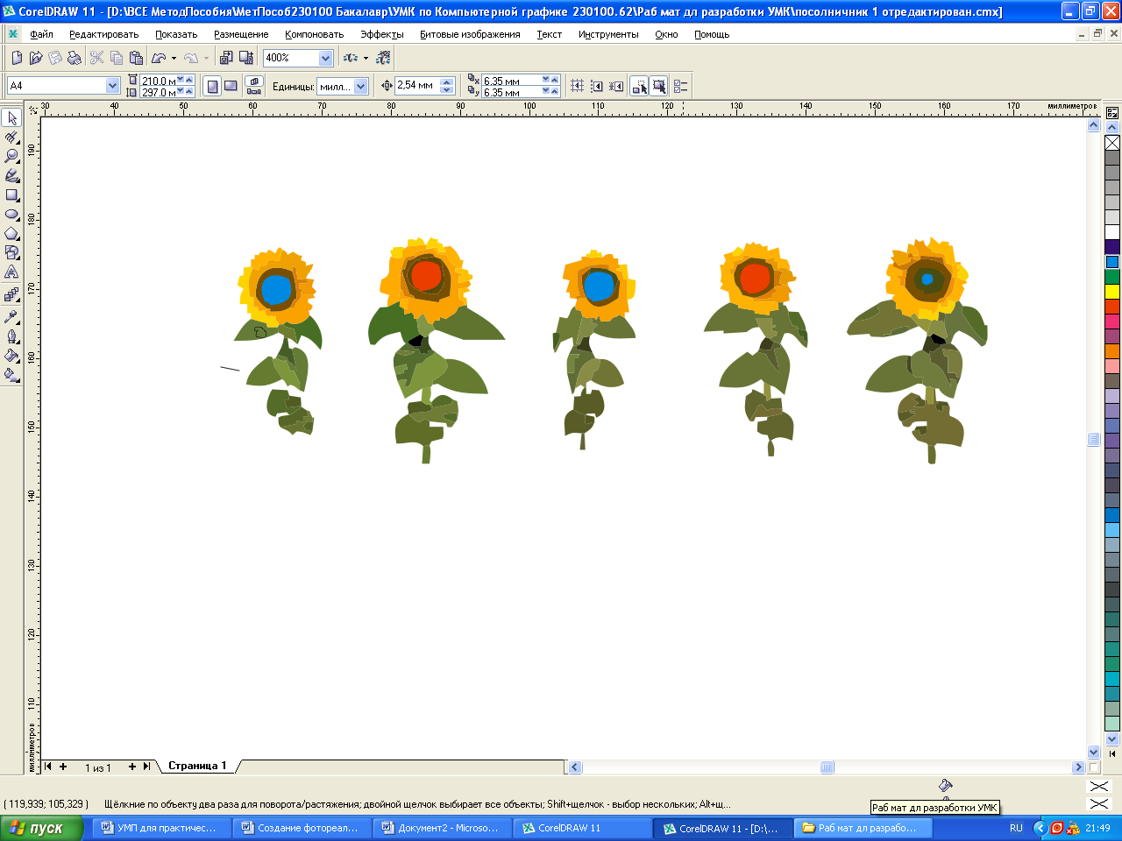The image size is (1122, 841).
Task: Click the Cut scissors icon
Action: click(96, 58)
